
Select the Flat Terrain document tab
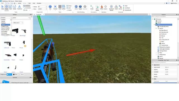point(39,15)
